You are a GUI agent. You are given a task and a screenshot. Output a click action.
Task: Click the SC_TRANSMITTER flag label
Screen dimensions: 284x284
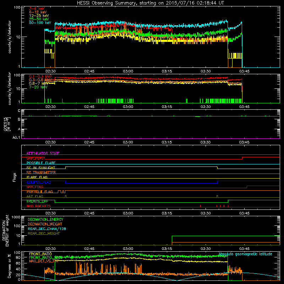click(41, 173)
